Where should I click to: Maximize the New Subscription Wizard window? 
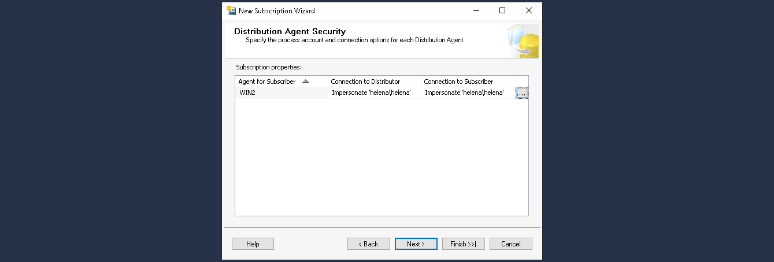502,10
